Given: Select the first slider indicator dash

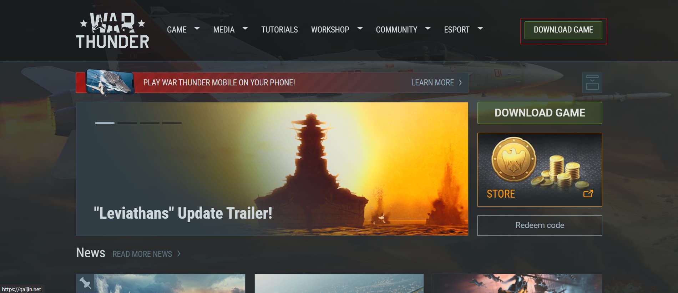Looking at the screenshot, I should pos(105,123).
